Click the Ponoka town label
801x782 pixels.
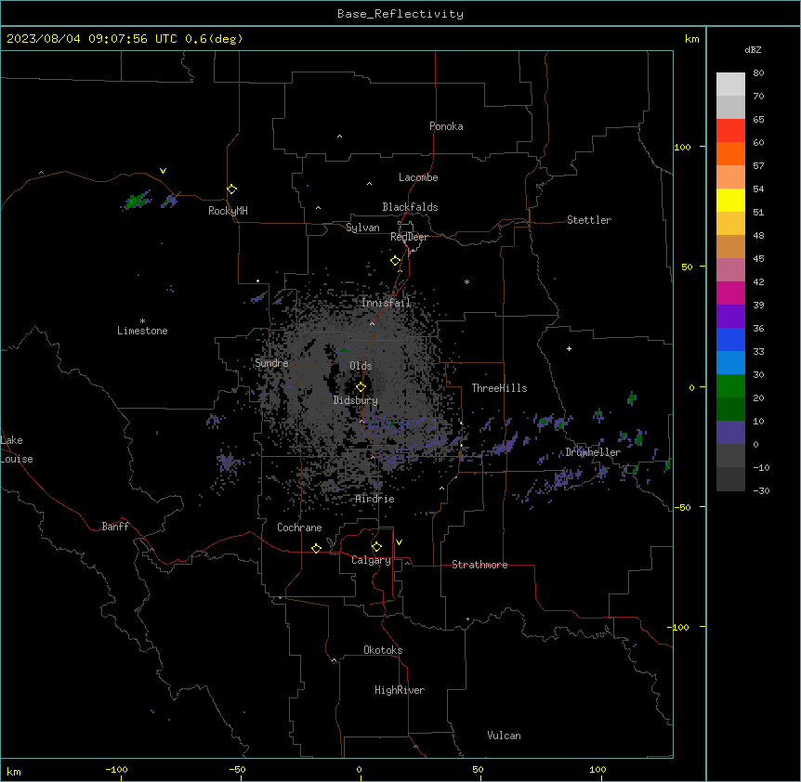pyautogui.click(x=446, y=126)
